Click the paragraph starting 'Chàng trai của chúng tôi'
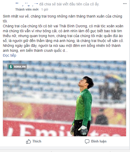The height and width of the screenshot is (152, 130). 63,33
